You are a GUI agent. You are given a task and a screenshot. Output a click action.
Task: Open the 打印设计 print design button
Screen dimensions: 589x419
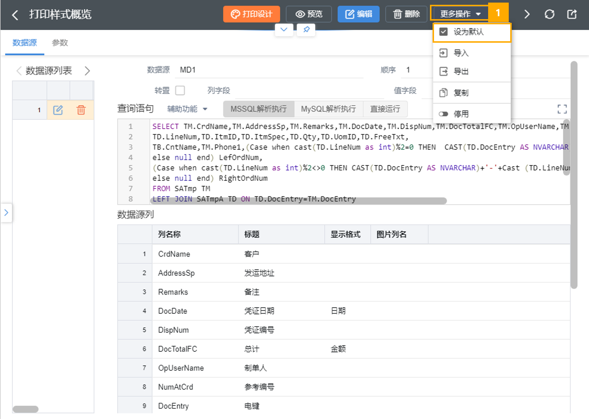[x=251, y=14]
